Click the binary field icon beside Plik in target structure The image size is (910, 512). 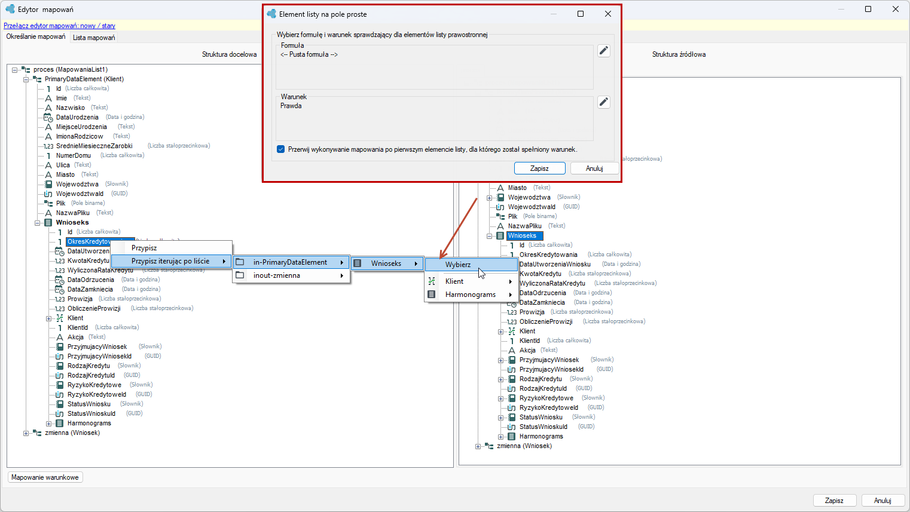pos(48,203)
